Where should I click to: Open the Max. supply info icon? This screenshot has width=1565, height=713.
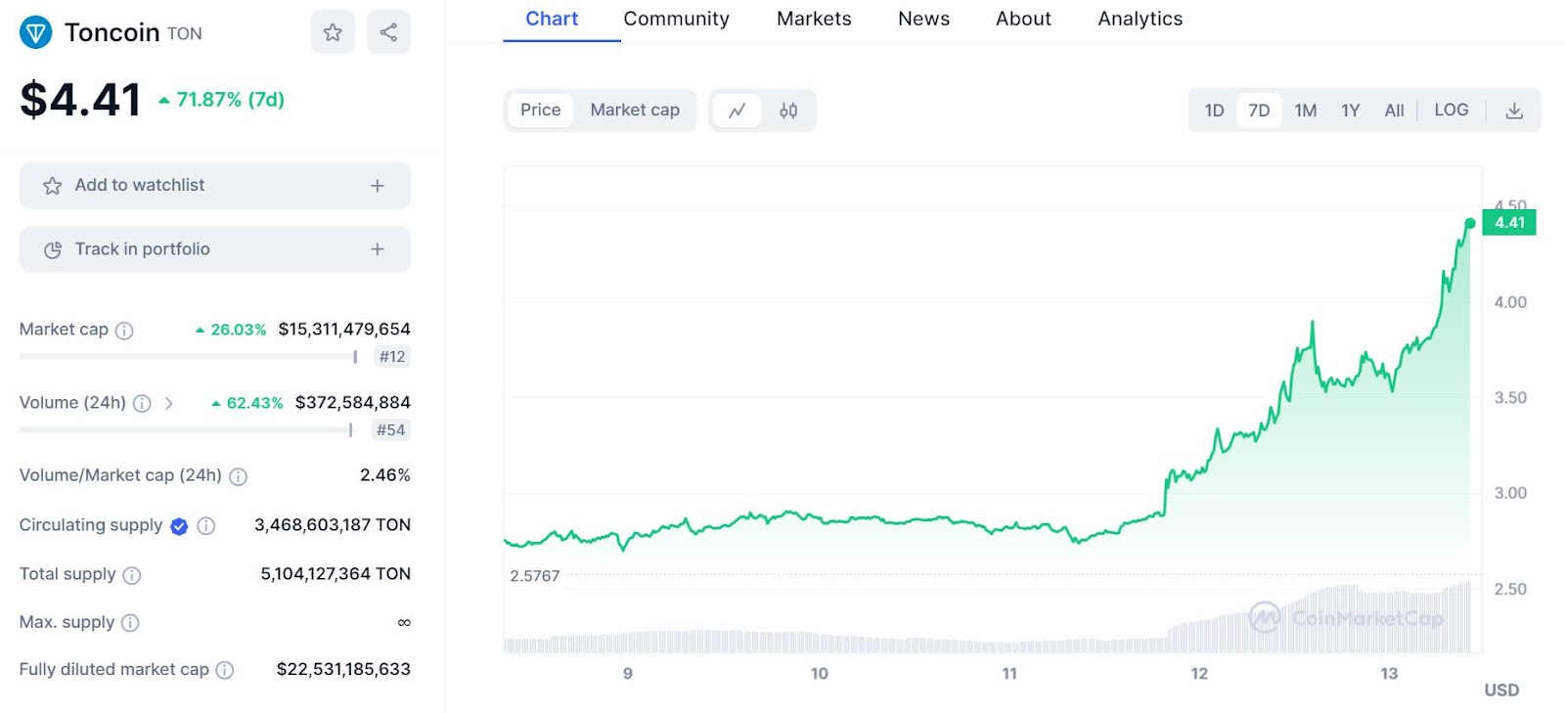click(x=130, y=623)
